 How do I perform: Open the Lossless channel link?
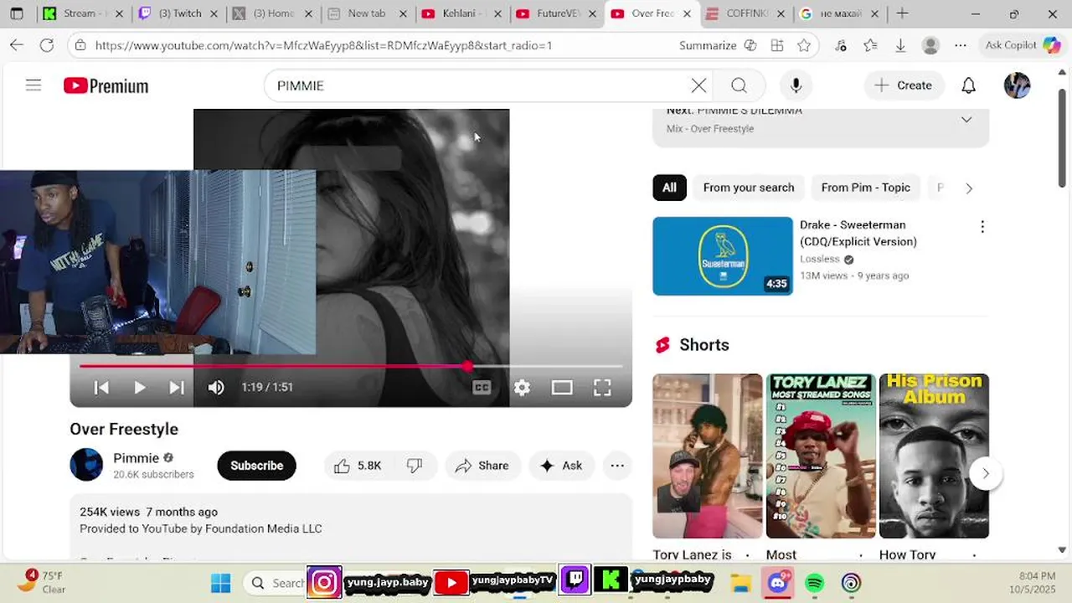[x=819, y=259]
